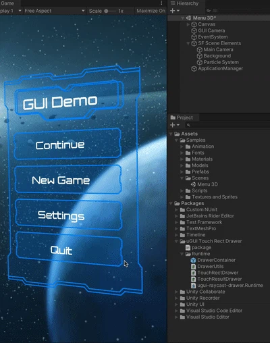Collapse the Samples folder arrow
Viewport: 270px width, 343px height.
point(176,140)
